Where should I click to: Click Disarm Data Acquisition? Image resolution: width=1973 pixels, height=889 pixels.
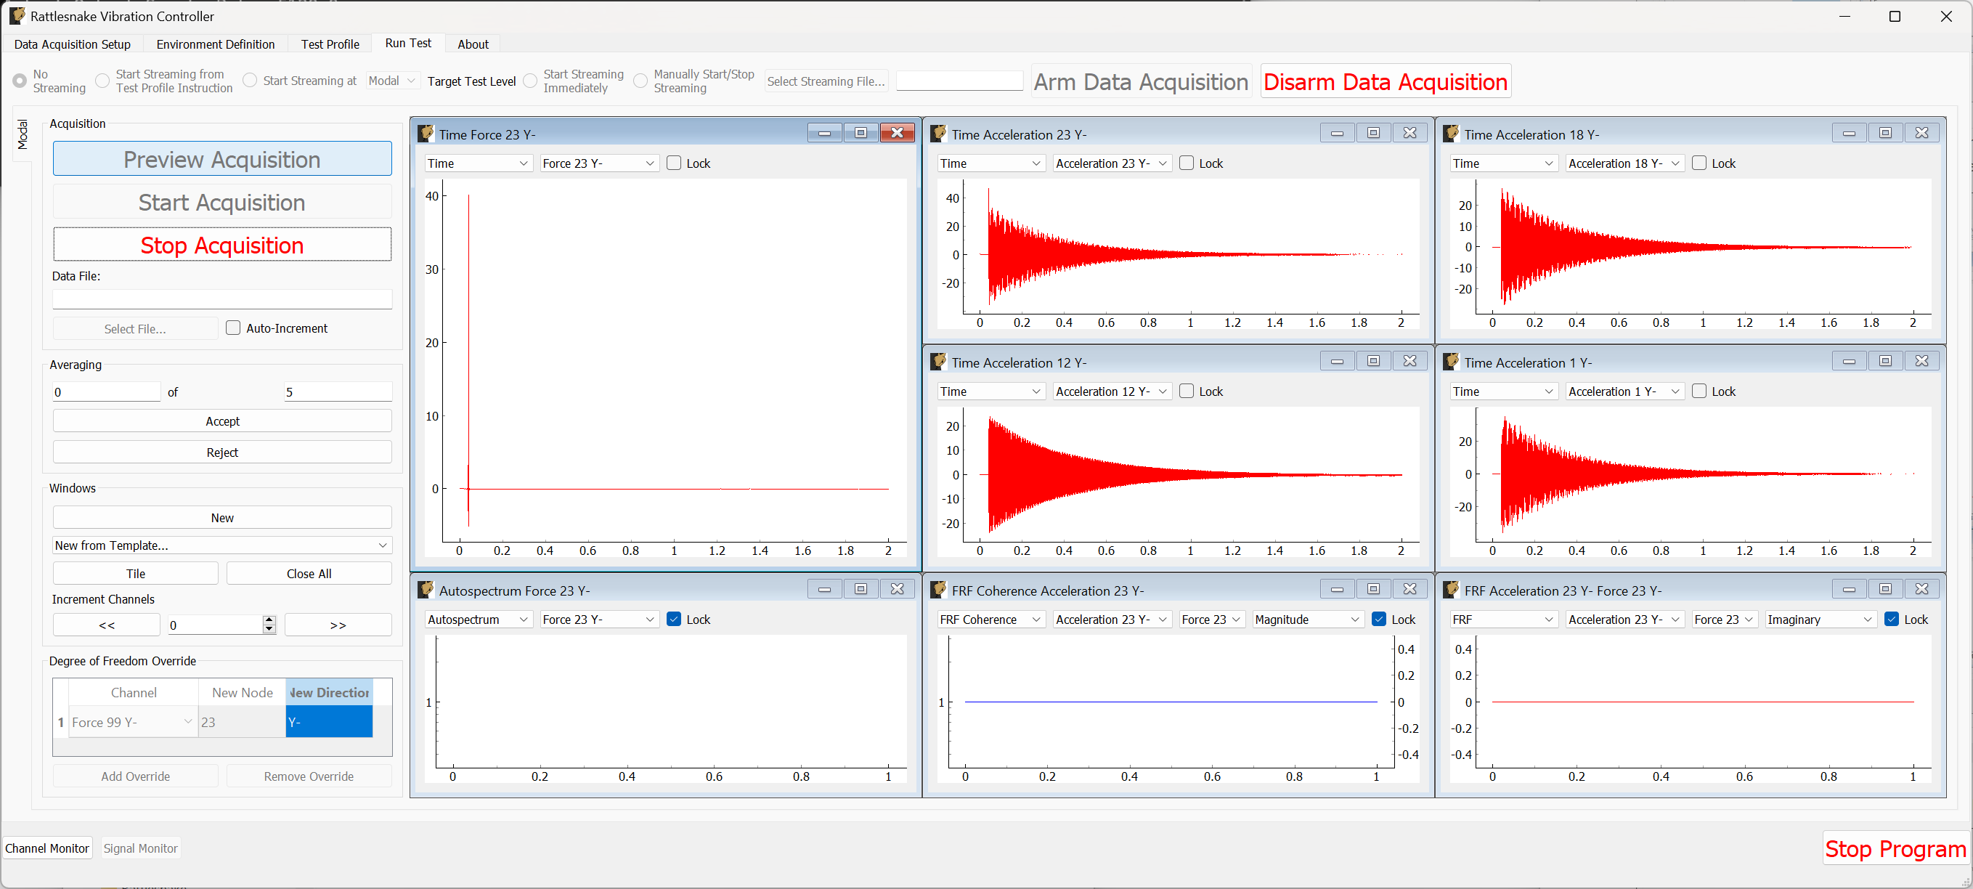[1385, 81]
